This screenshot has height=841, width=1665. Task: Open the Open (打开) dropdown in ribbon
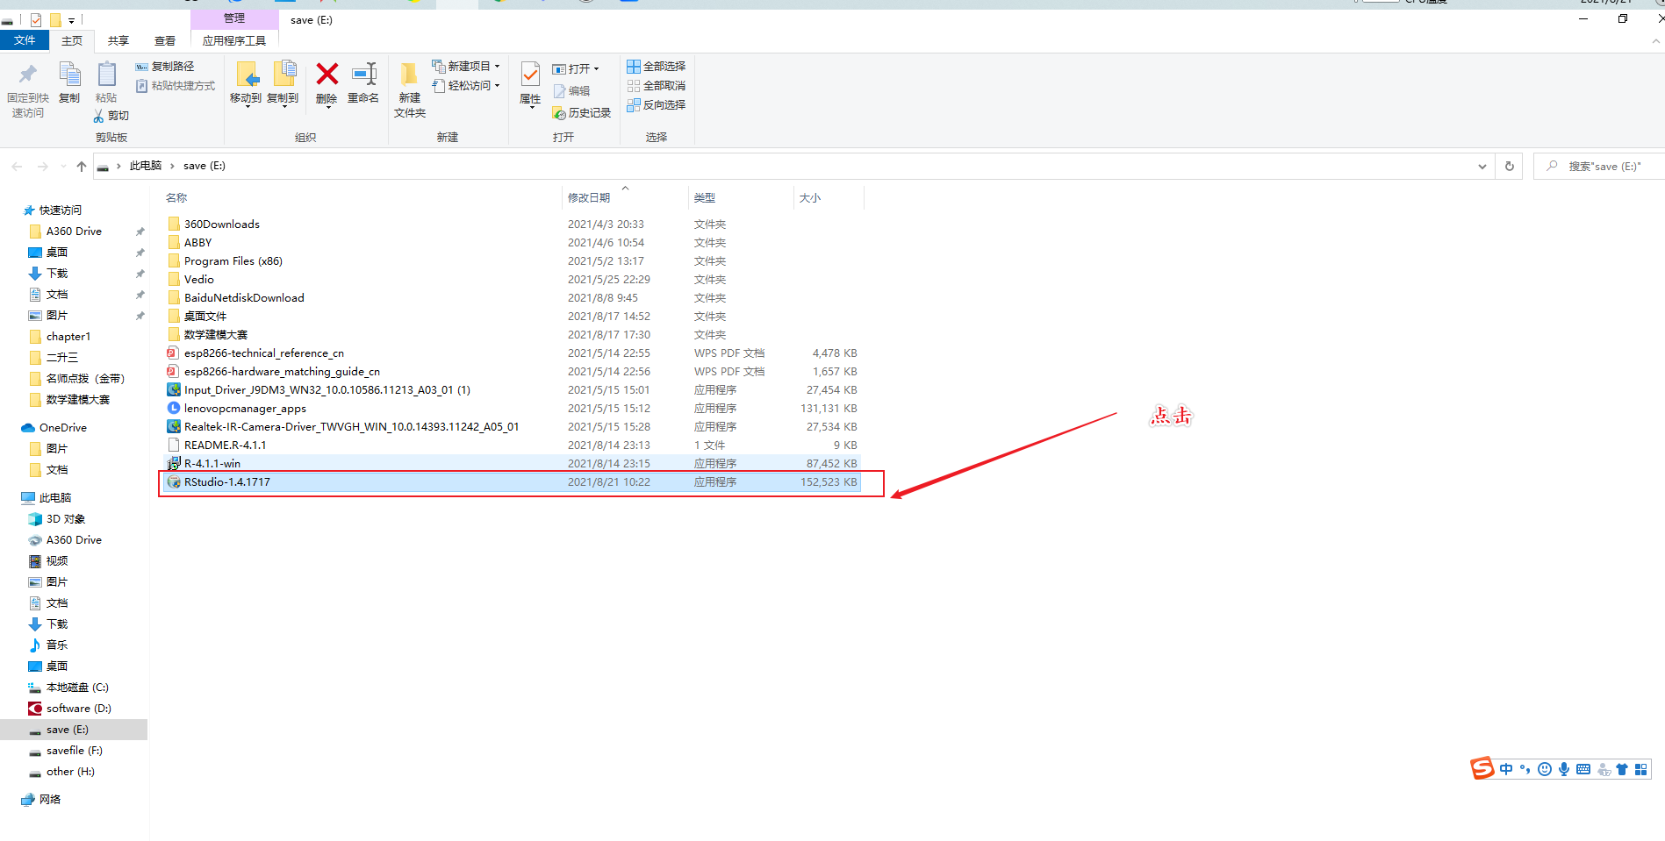click(576, 68)
